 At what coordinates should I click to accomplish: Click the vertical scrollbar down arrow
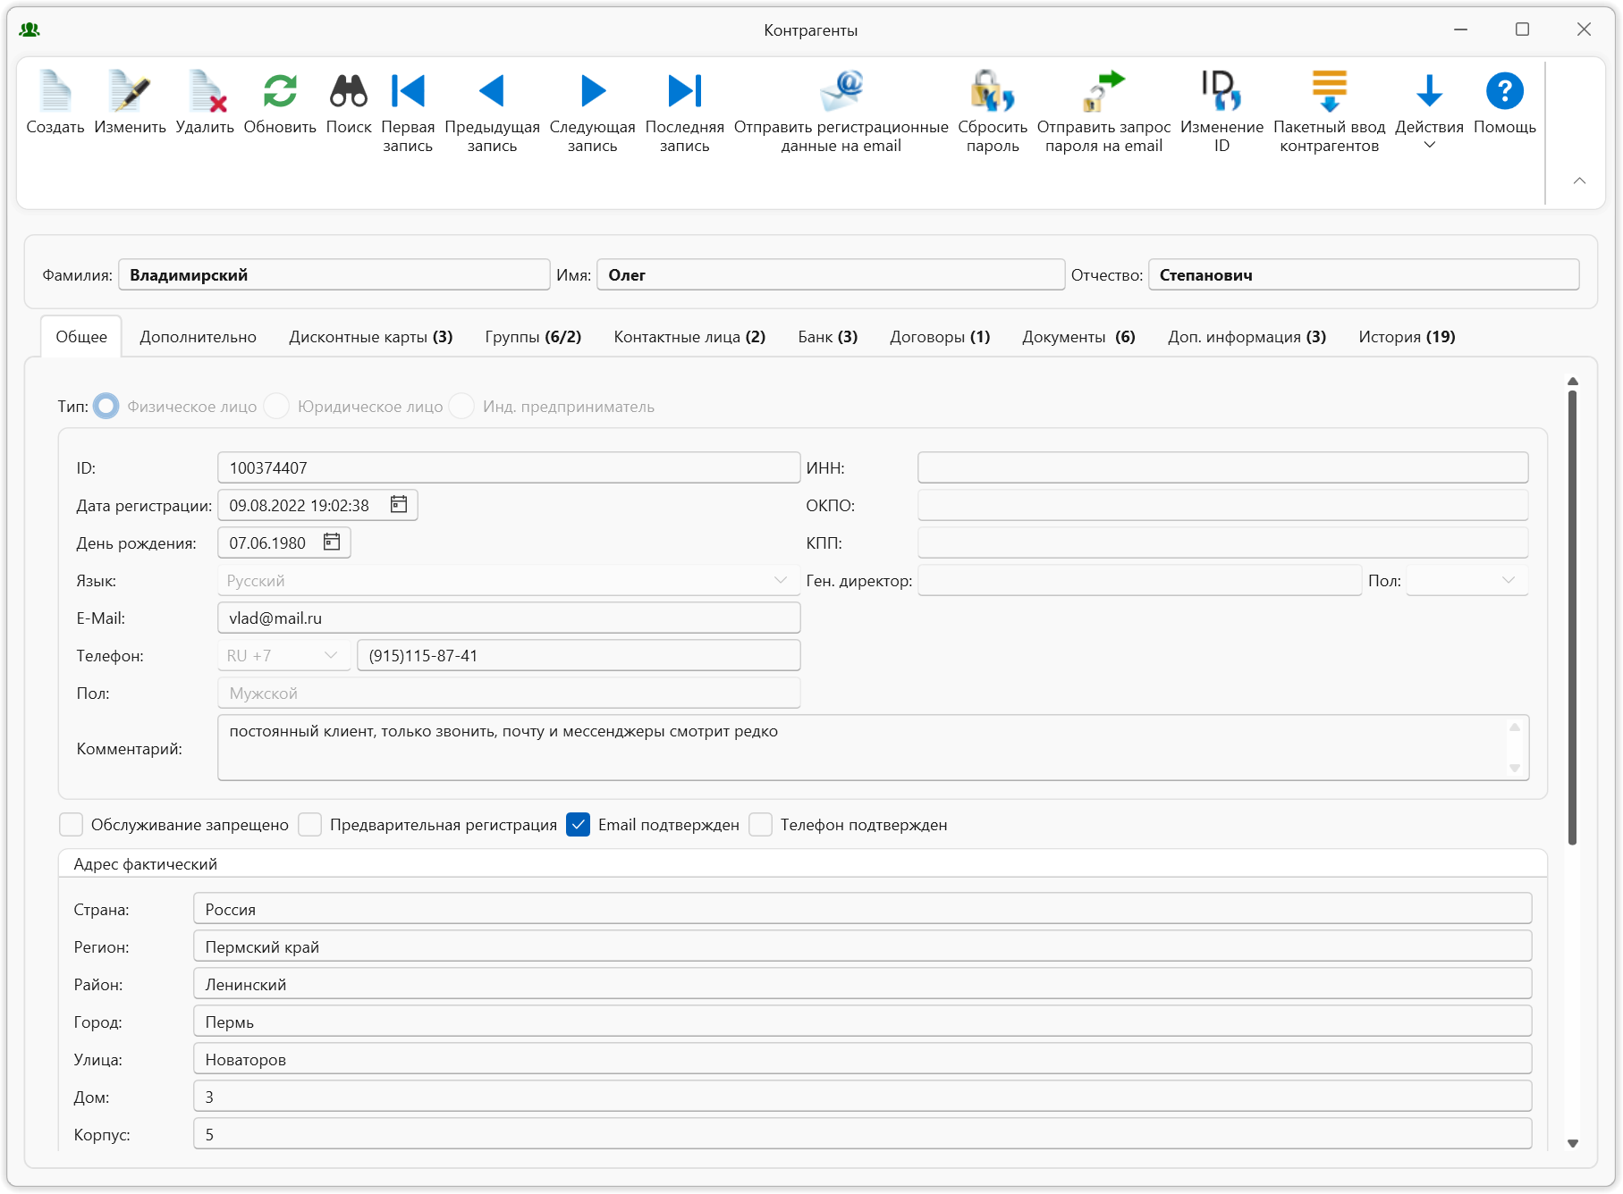(1572, 1143)
